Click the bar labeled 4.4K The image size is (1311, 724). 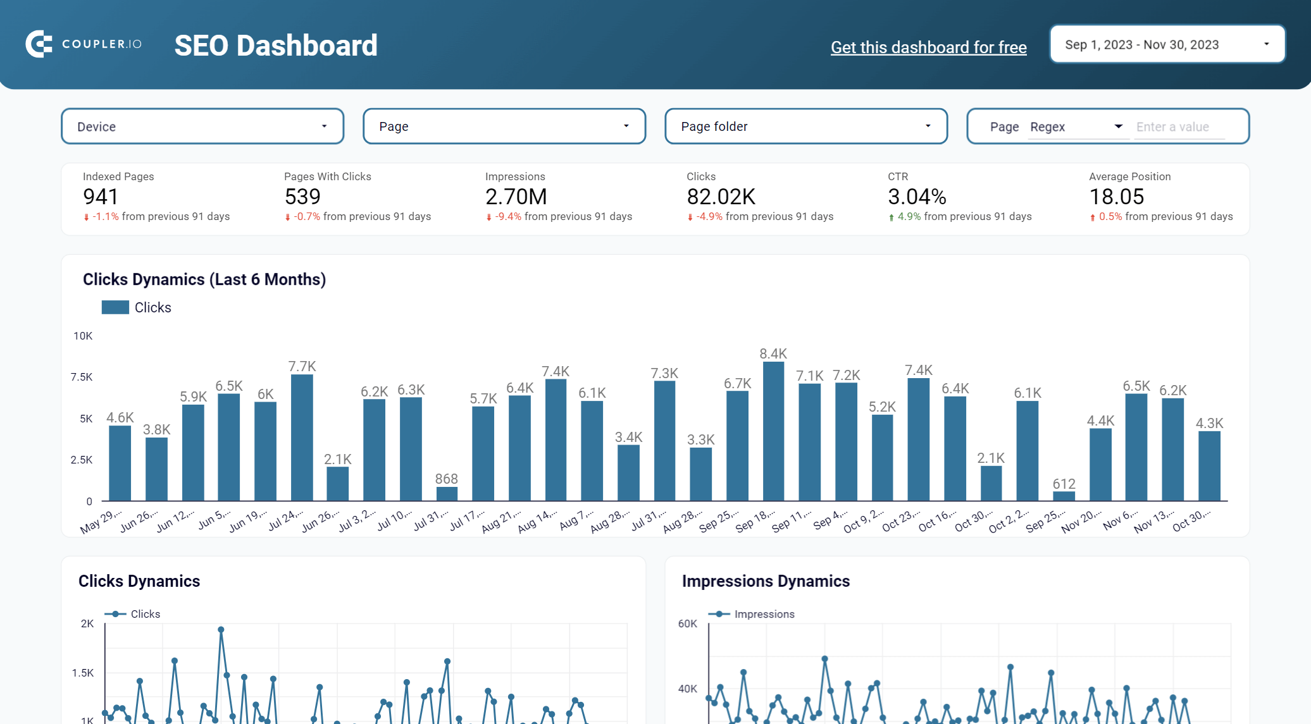(x=1100, y=465)
